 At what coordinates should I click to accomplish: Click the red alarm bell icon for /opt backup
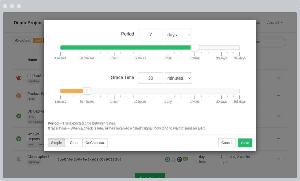click(19, 78)
